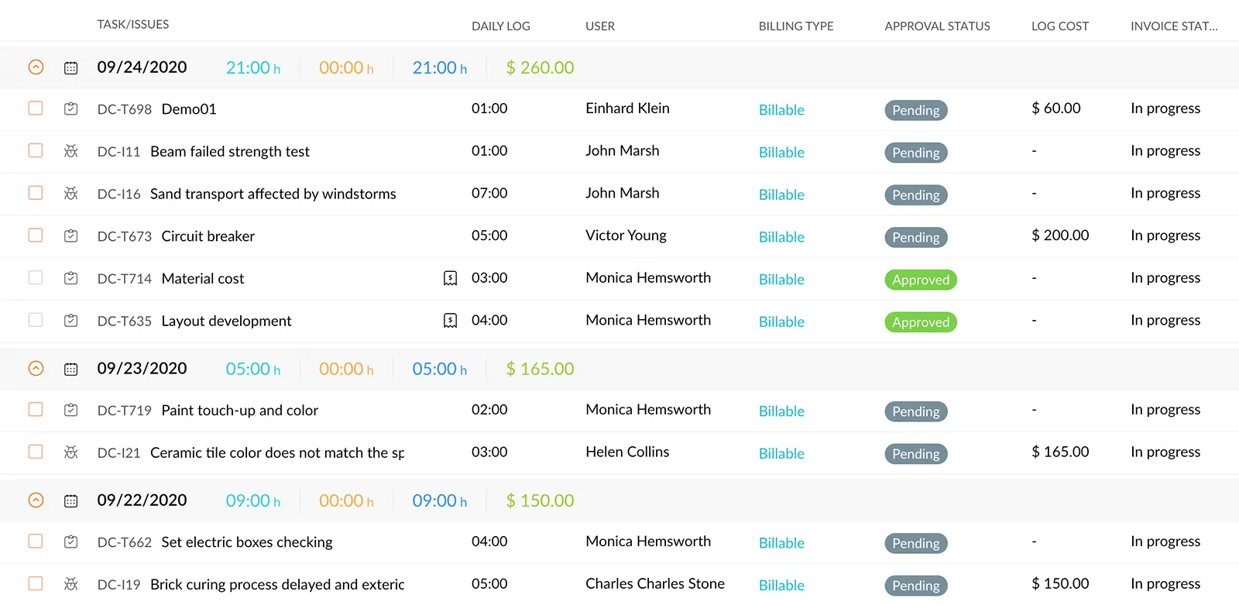Check the Paint touch-up and color checkbox
The width and height of the screenshot is (1239, 605).
36,409
